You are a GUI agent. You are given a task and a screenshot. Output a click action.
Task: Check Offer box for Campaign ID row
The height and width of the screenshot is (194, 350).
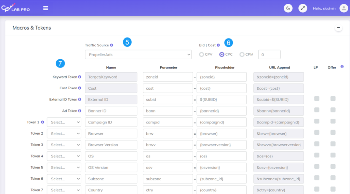333,121
